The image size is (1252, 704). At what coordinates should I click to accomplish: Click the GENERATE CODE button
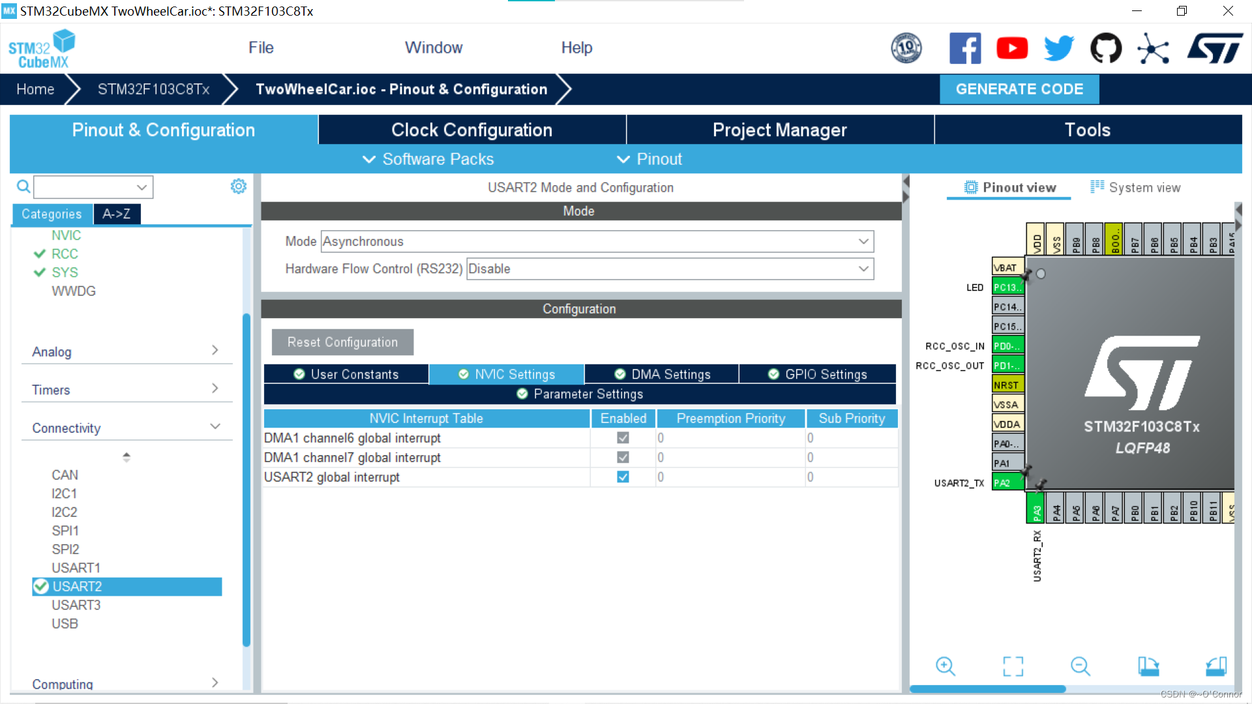1019,89
